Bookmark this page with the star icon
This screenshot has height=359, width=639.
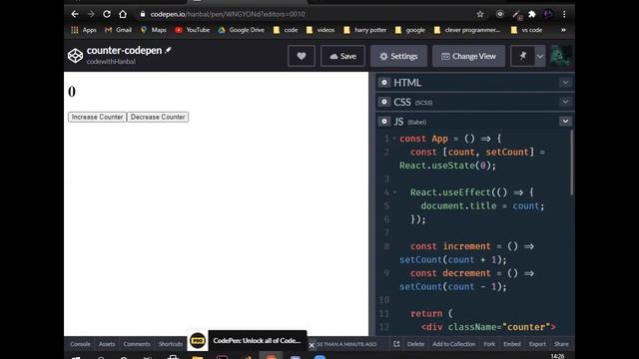480,14
